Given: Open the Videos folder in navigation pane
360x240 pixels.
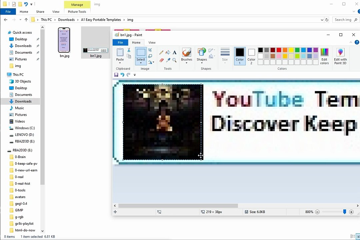Looking at the screenshot, I should [x=20, y=121].
